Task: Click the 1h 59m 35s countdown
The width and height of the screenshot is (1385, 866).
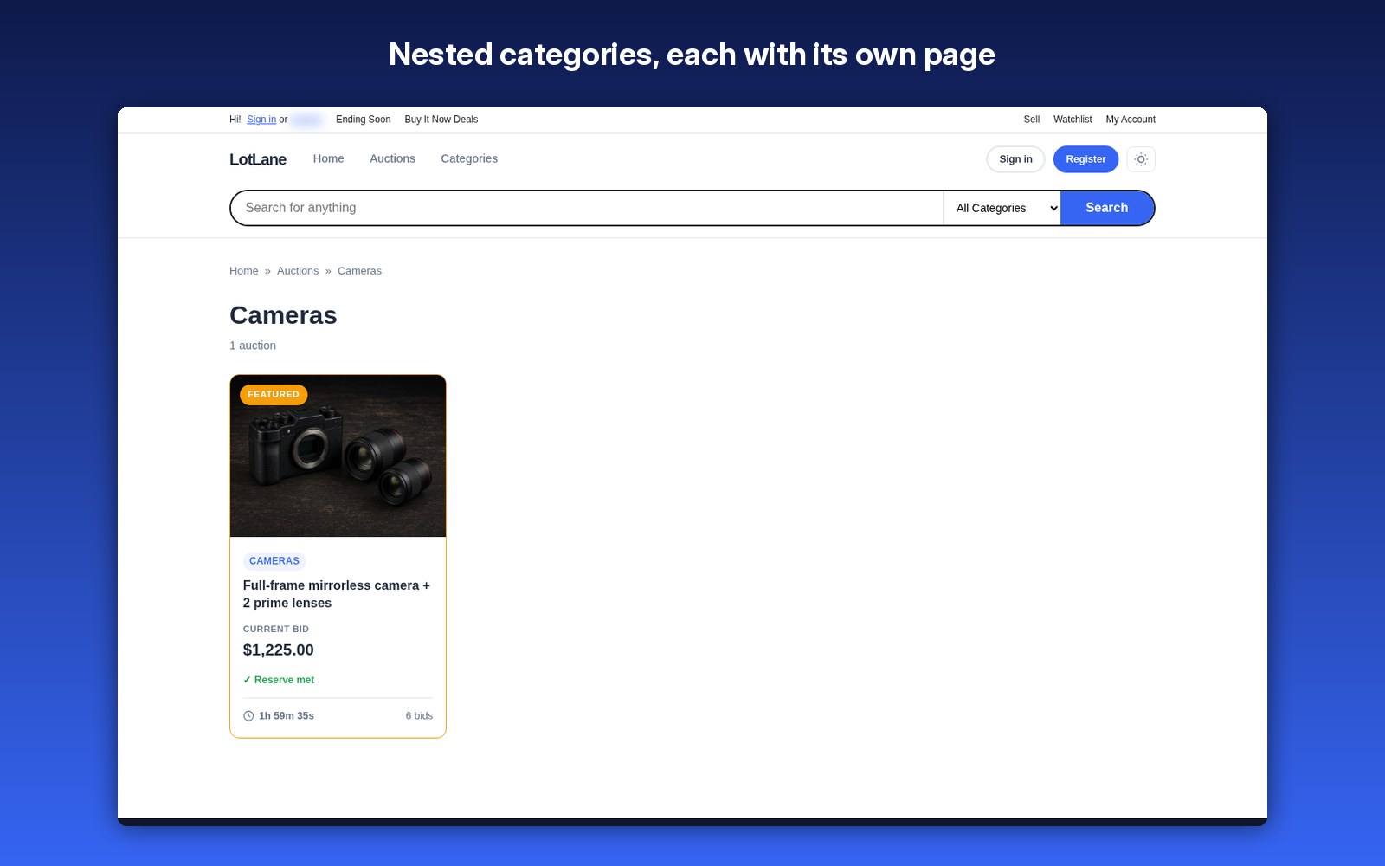Action: [x=287, y=716]
